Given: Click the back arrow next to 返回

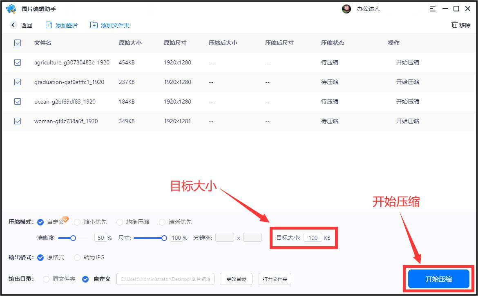Looking at the screenshot, I should point(13,25).
